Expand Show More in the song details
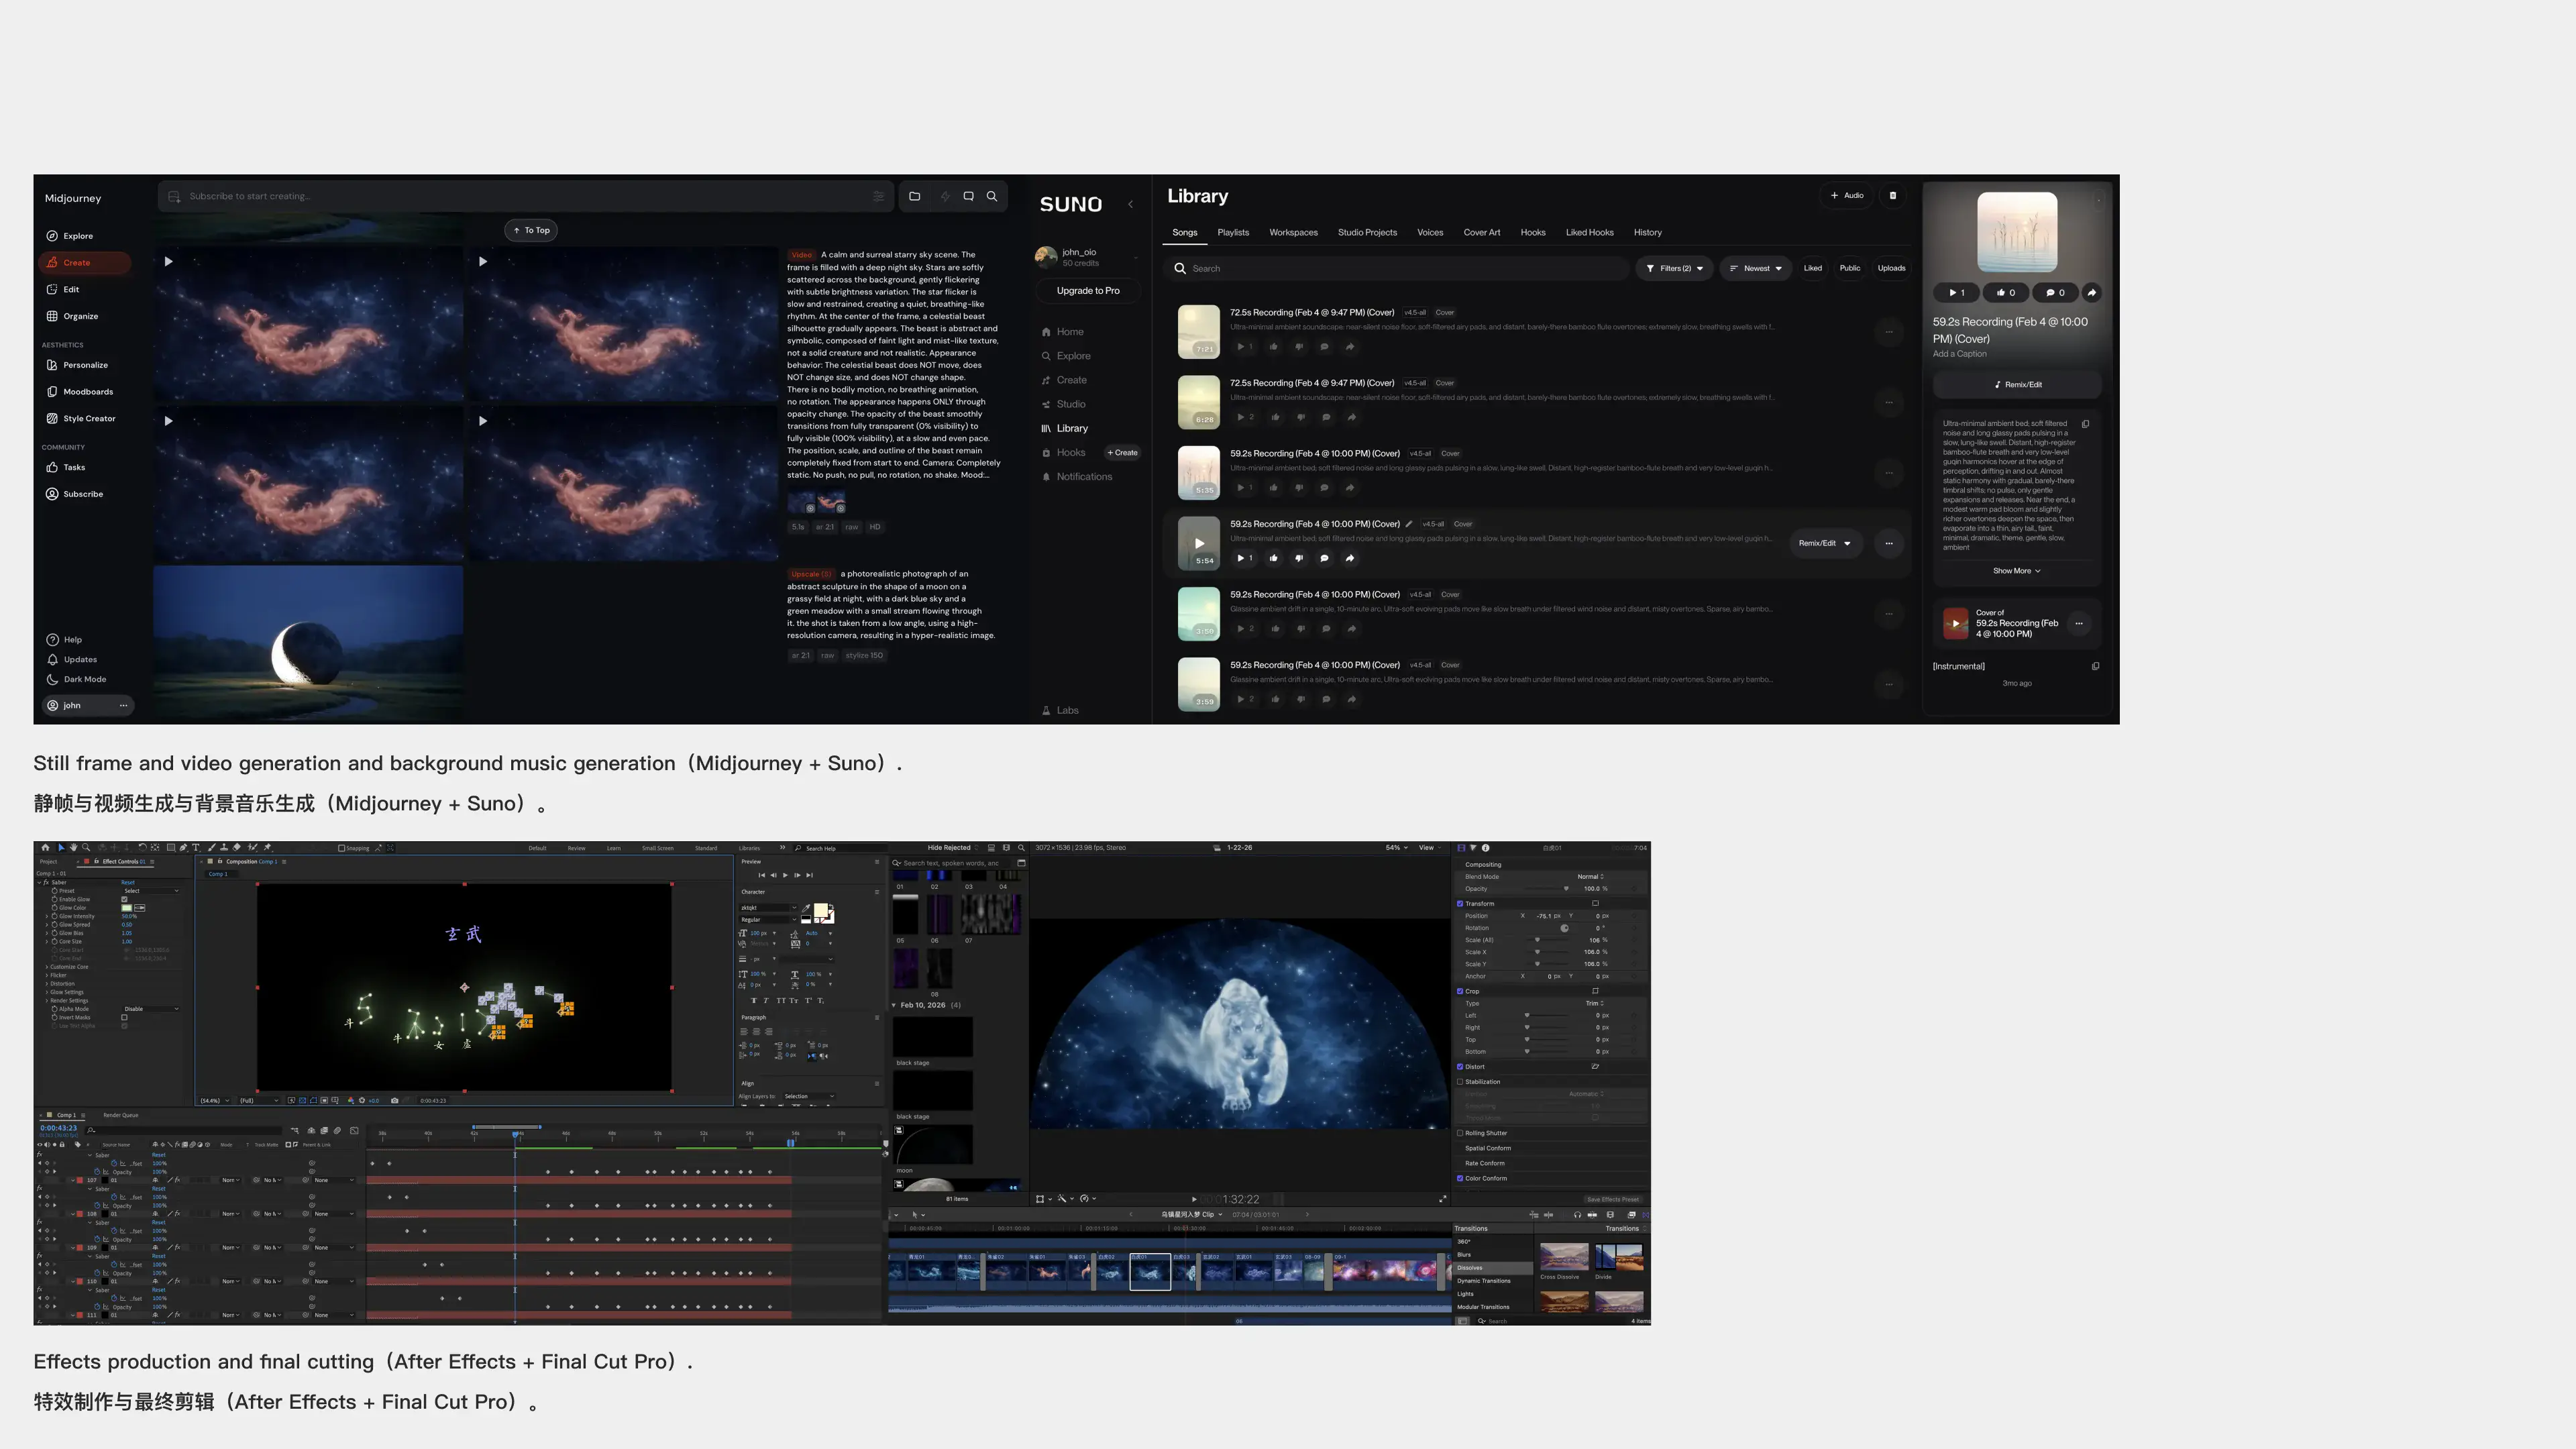Viewport: 2576px width, 1449px height. pos(2016,571)
